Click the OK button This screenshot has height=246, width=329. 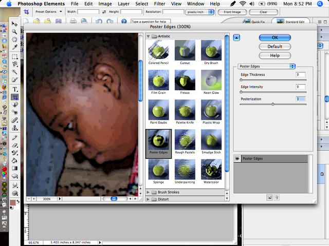pyautogui.click(x=275, y=37)
